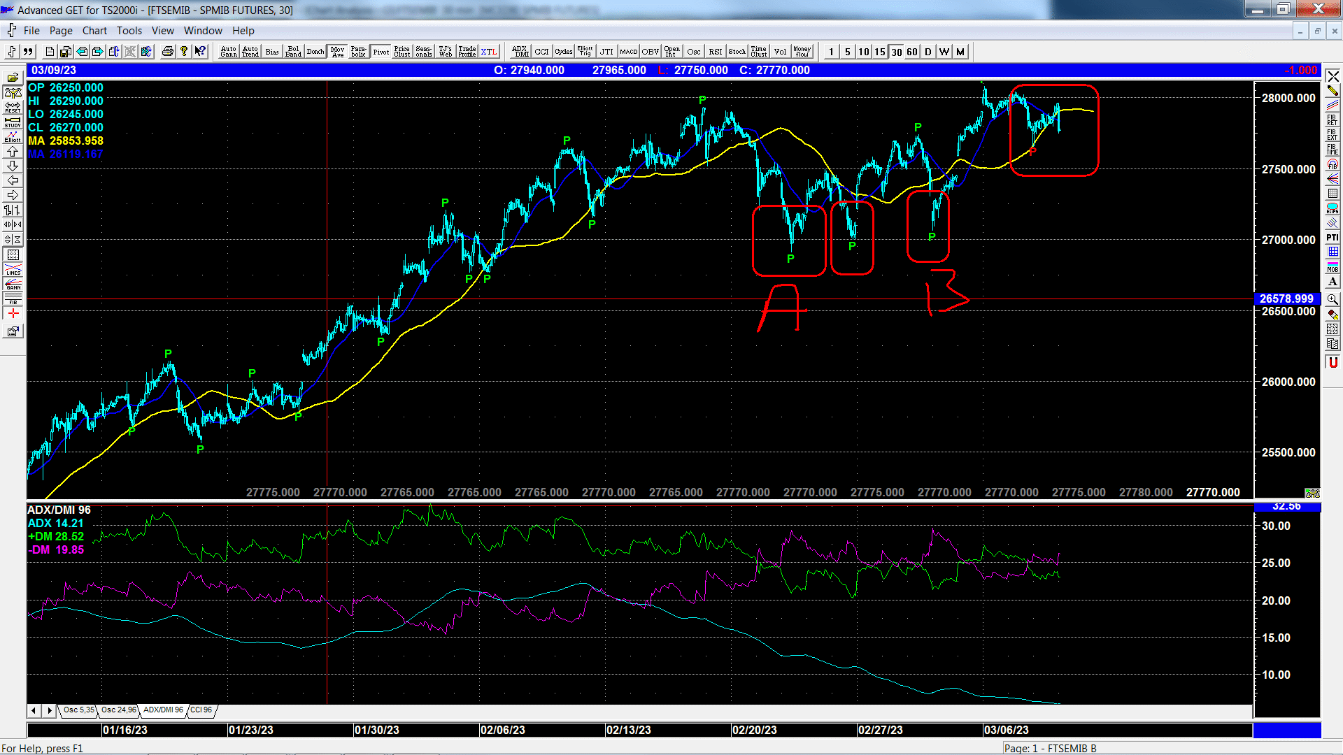Add the OBV indicator
This screenshot has height=755, width=1343.
point(651,52)
